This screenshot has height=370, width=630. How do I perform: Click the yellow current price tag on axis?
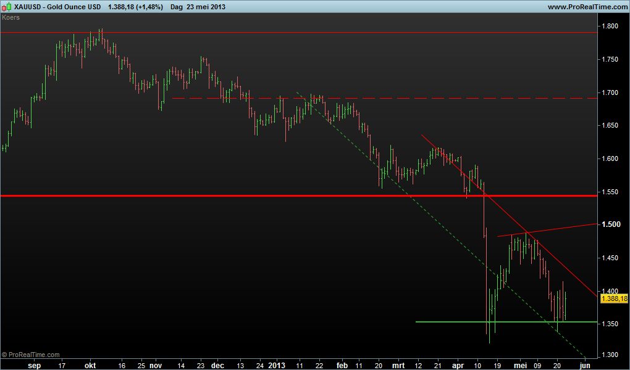615,298
